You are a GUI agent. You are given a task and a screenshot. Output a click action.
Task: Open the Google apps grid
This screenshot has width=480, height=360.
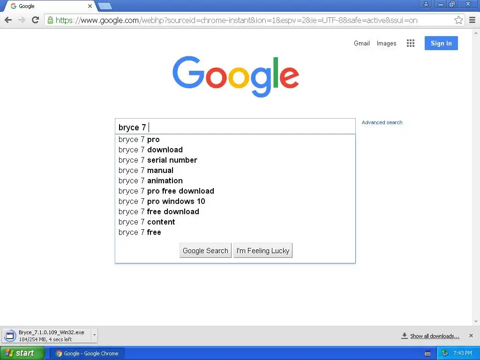click(x=411, y=43)
